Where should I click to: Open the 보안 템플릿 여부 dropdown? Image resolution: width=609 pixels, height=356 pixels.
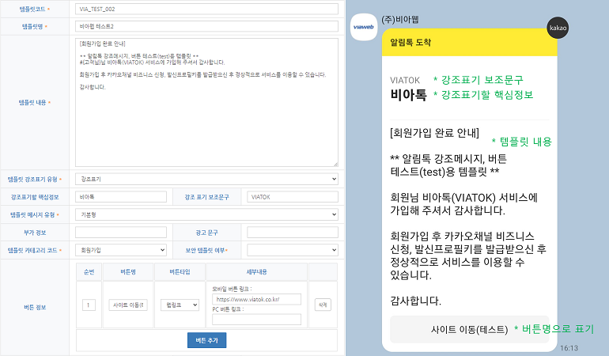293,250
